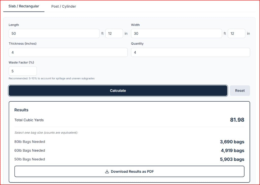Image resolution: width=260 pixels, height=185 pixels.
Task: Select the 81.98 total cubic yards value
Action: tap(237, 120)
